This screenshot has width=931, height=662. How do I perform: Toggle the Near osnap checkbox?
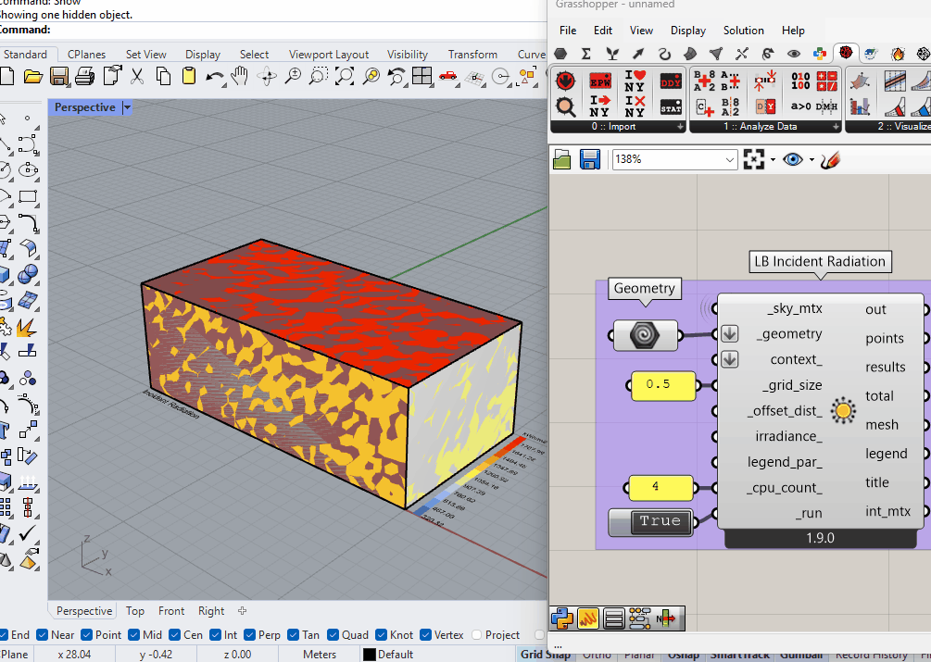pos(44,635)
